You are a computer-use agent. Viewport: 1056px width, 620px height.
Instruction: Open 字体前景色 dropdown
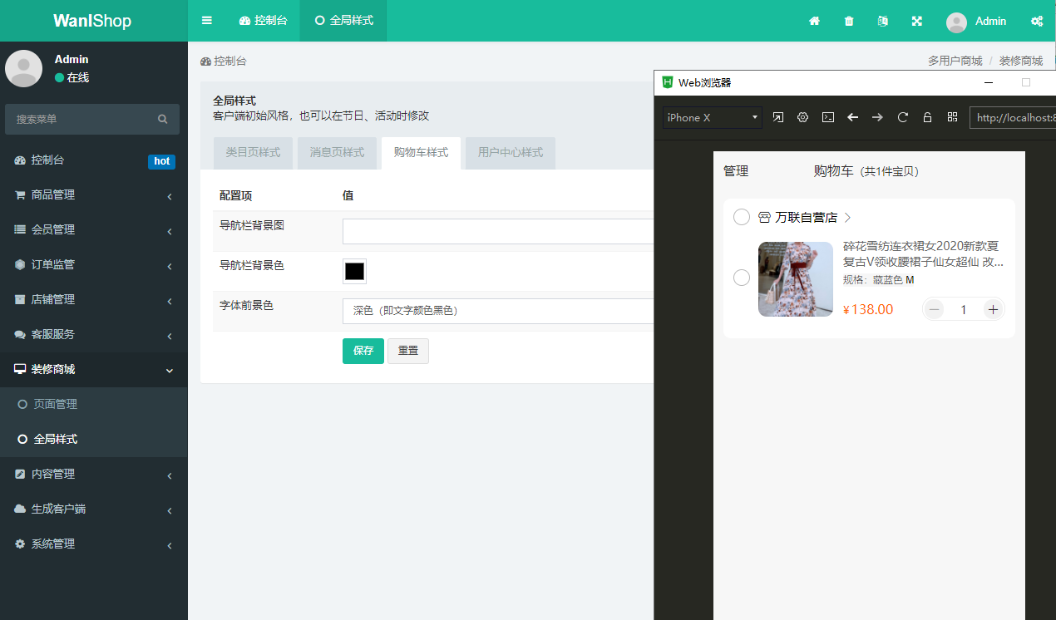(x=498, y=311)
